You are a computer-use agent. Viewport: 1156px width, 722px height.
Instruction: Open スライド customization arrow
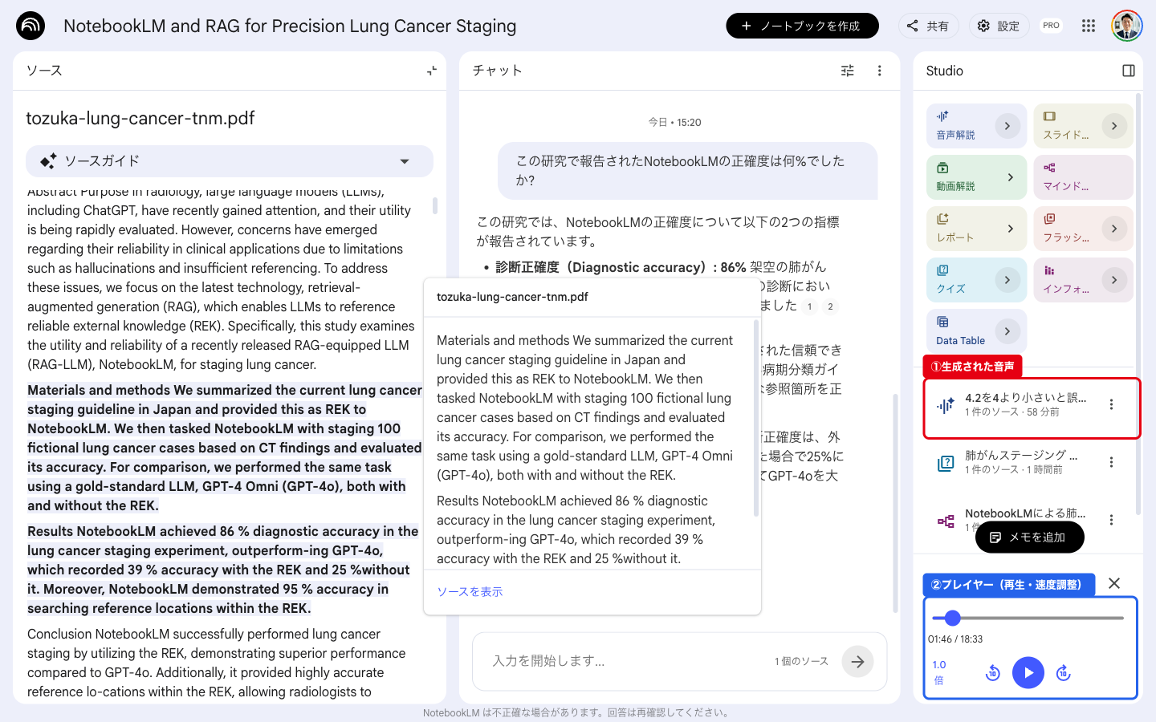pos(1114,126)
